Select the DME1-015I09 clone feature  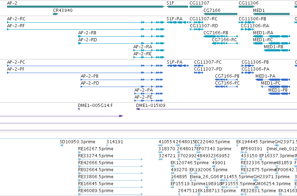(216, 109)
